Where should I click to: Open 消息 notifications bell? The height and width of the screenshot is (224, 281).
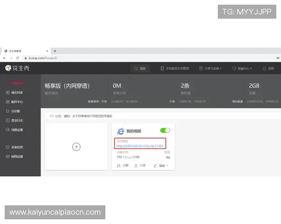coord(268,69)
